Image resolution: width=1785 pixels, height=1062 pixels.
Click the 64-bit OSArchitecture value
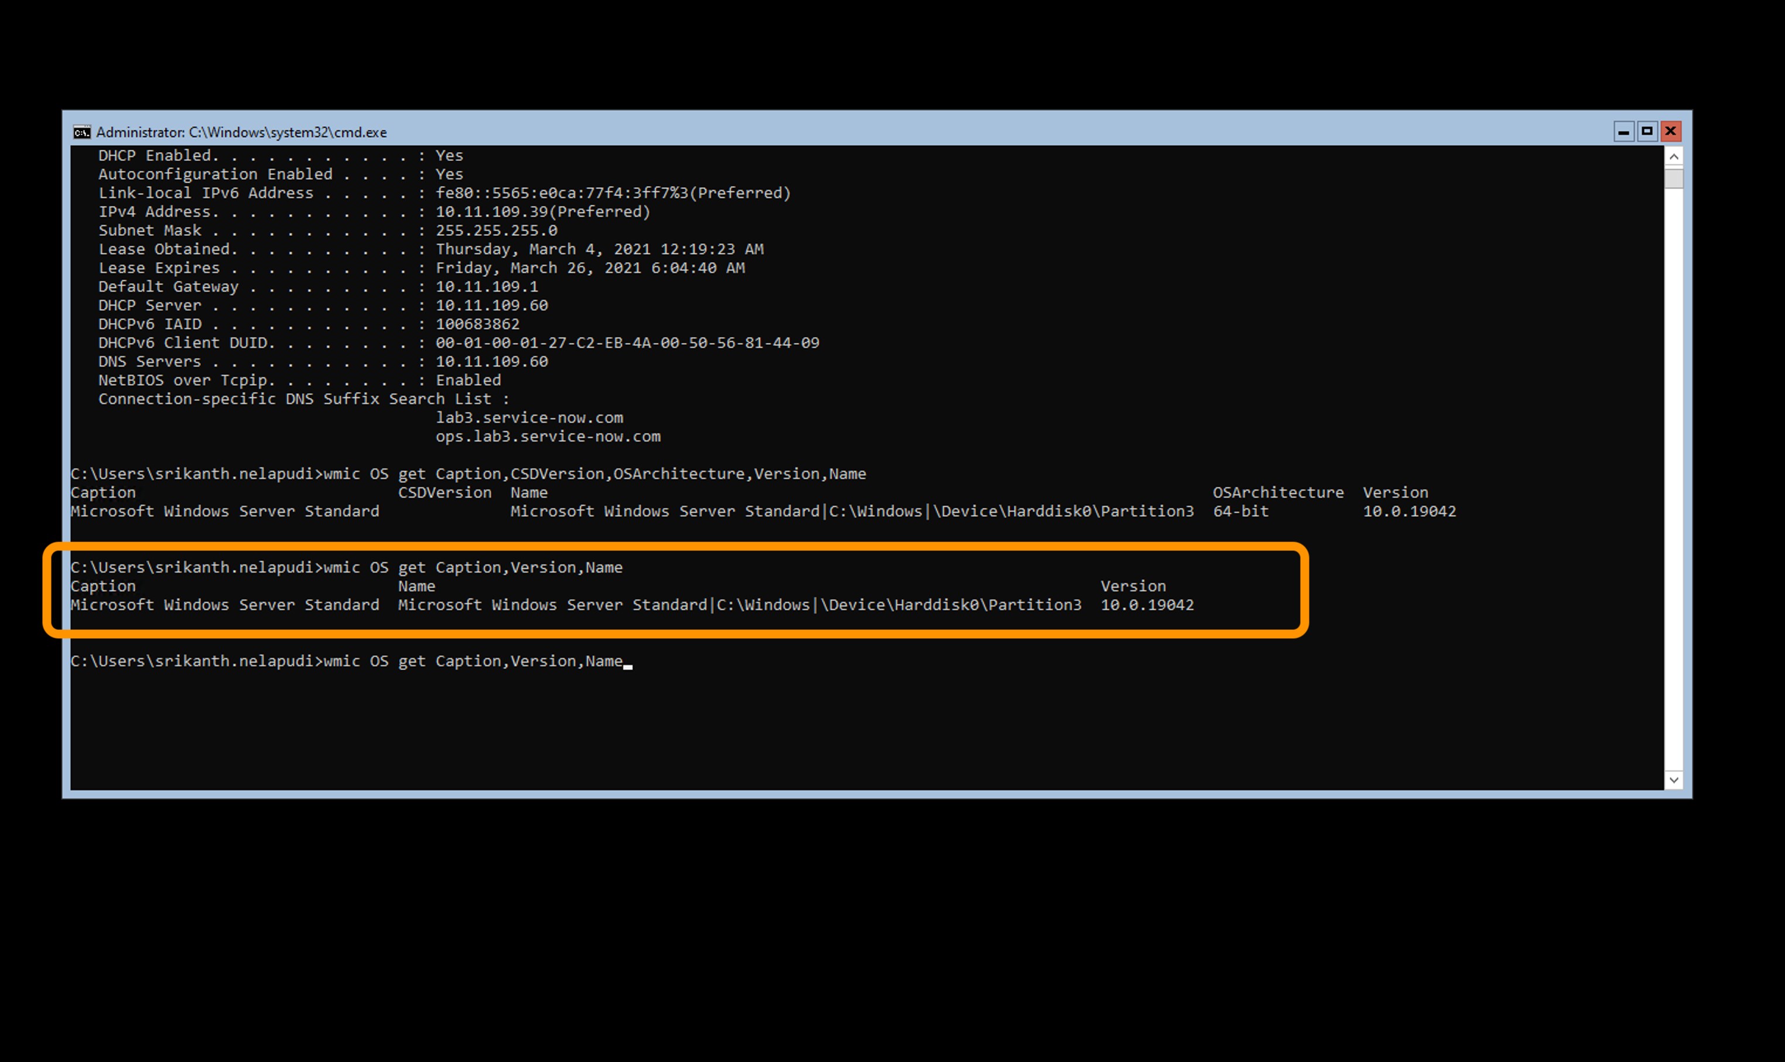point(1240,512)
